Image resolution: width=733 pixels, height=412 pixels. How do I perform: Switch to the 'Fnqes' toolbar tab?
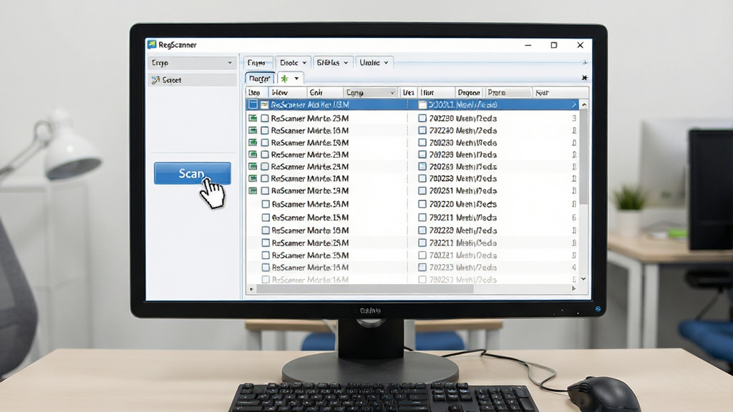pos(257,63)
